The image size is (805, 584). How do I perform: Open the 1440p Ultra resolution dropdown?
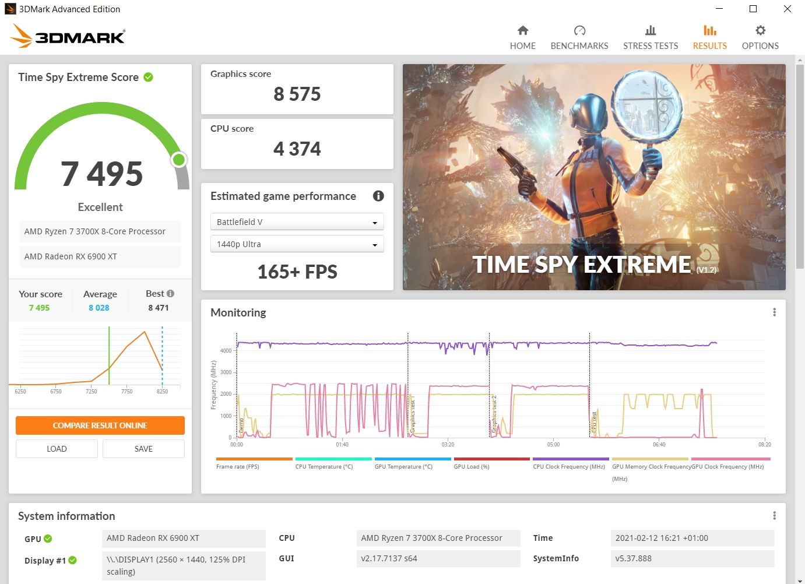pos(297,244)
